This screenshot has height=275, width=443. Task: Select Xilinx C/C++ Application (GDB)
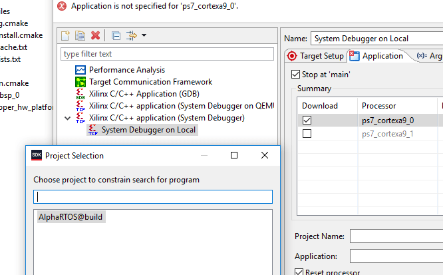click(144, 94)
